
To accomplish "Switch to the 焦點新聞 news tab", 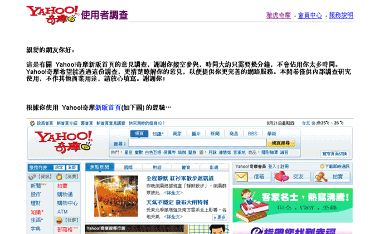I will coord(99,167).
